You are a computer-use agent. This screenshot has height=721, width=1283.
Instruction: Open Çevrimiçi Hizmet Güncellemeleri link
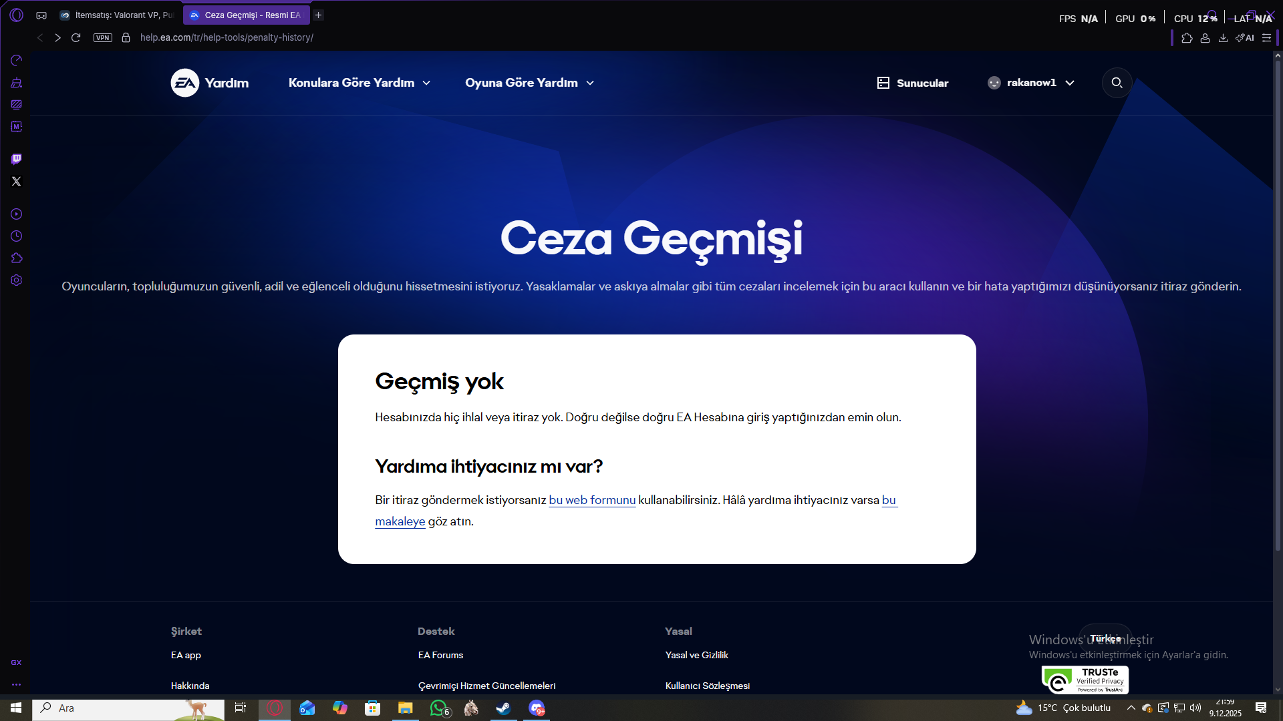(x=486, y=686)
